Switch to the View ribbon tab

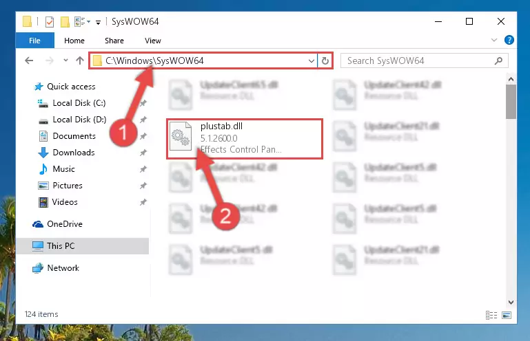pyautogui.click(x=153, y=41)
